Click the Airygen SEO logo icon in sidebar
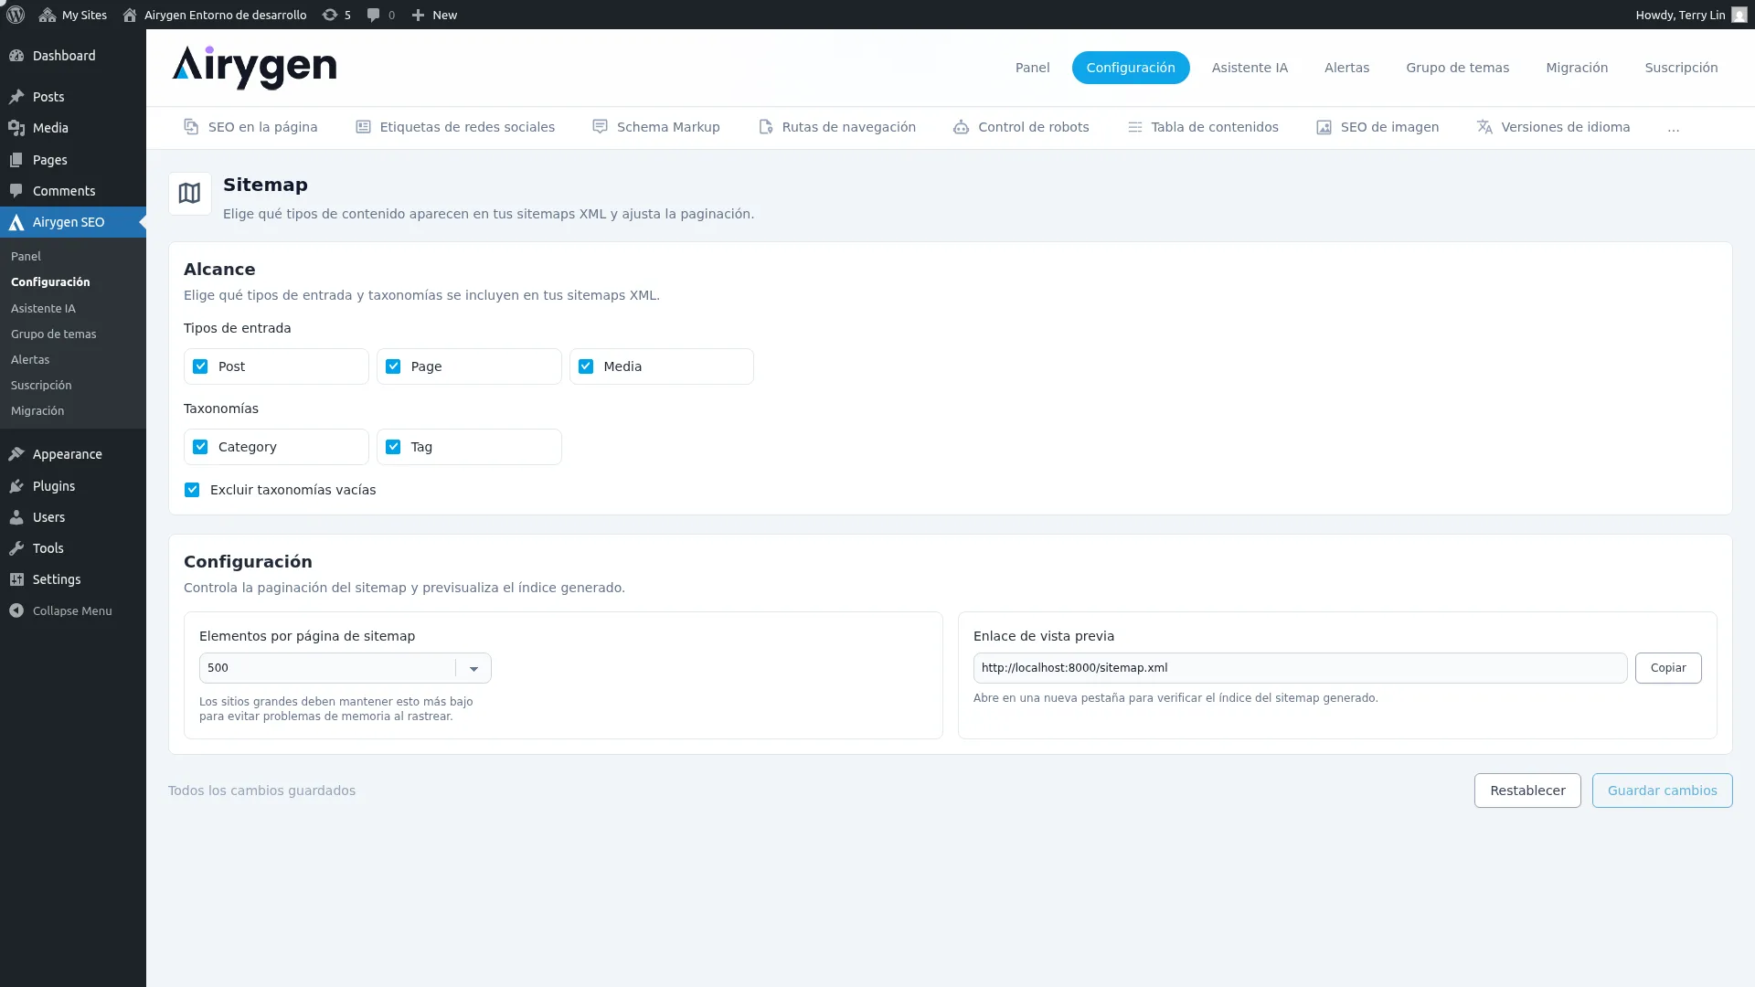Viewport: 1755px width, 987px height. 16,222
